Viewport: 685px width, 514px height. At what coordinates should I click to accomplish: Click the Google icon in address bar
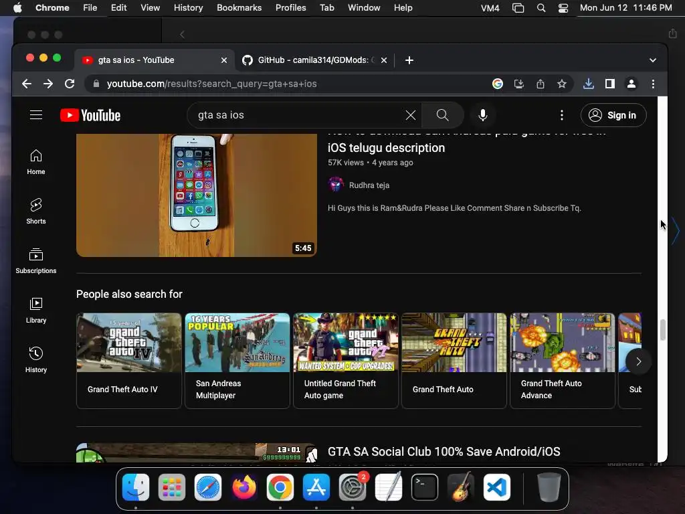[x=498, y=84]
